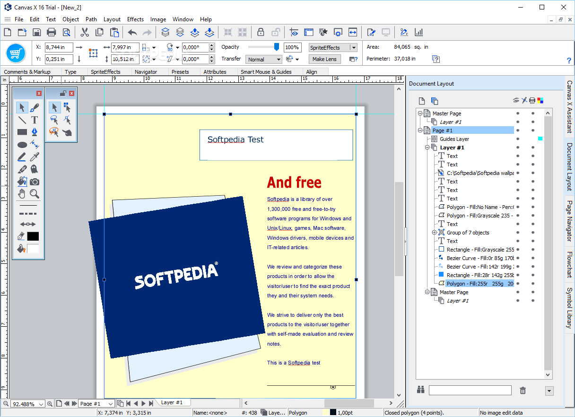Click the eye column header icon
The image size is (575, 417).
coord(516,100)
